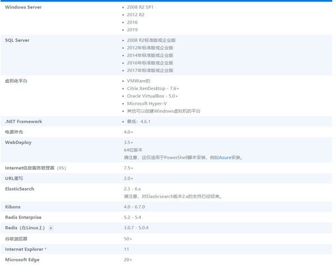336x265 pixels.
Task: Click the 20+ Microsoft Edge version
Action: [128, 260]
